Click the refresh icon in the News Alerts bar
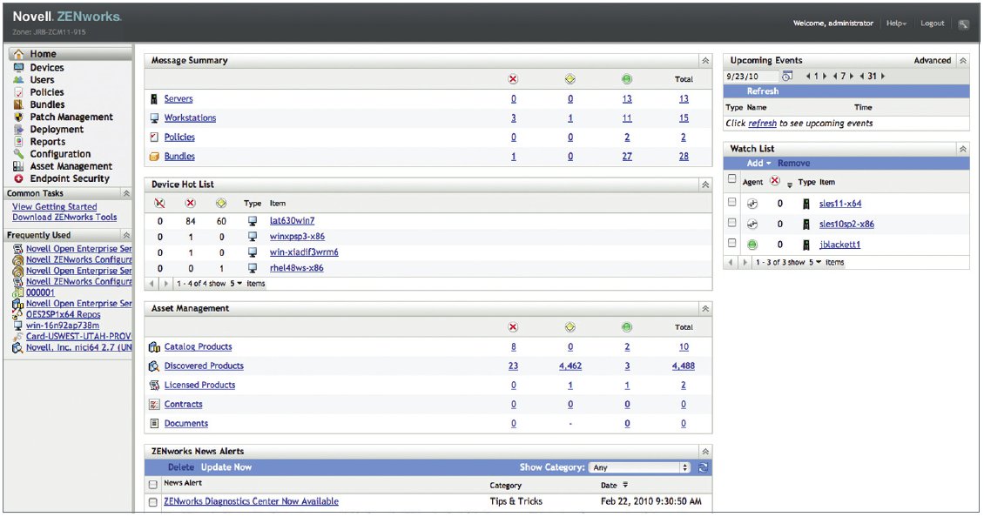 tap(703, 467)
